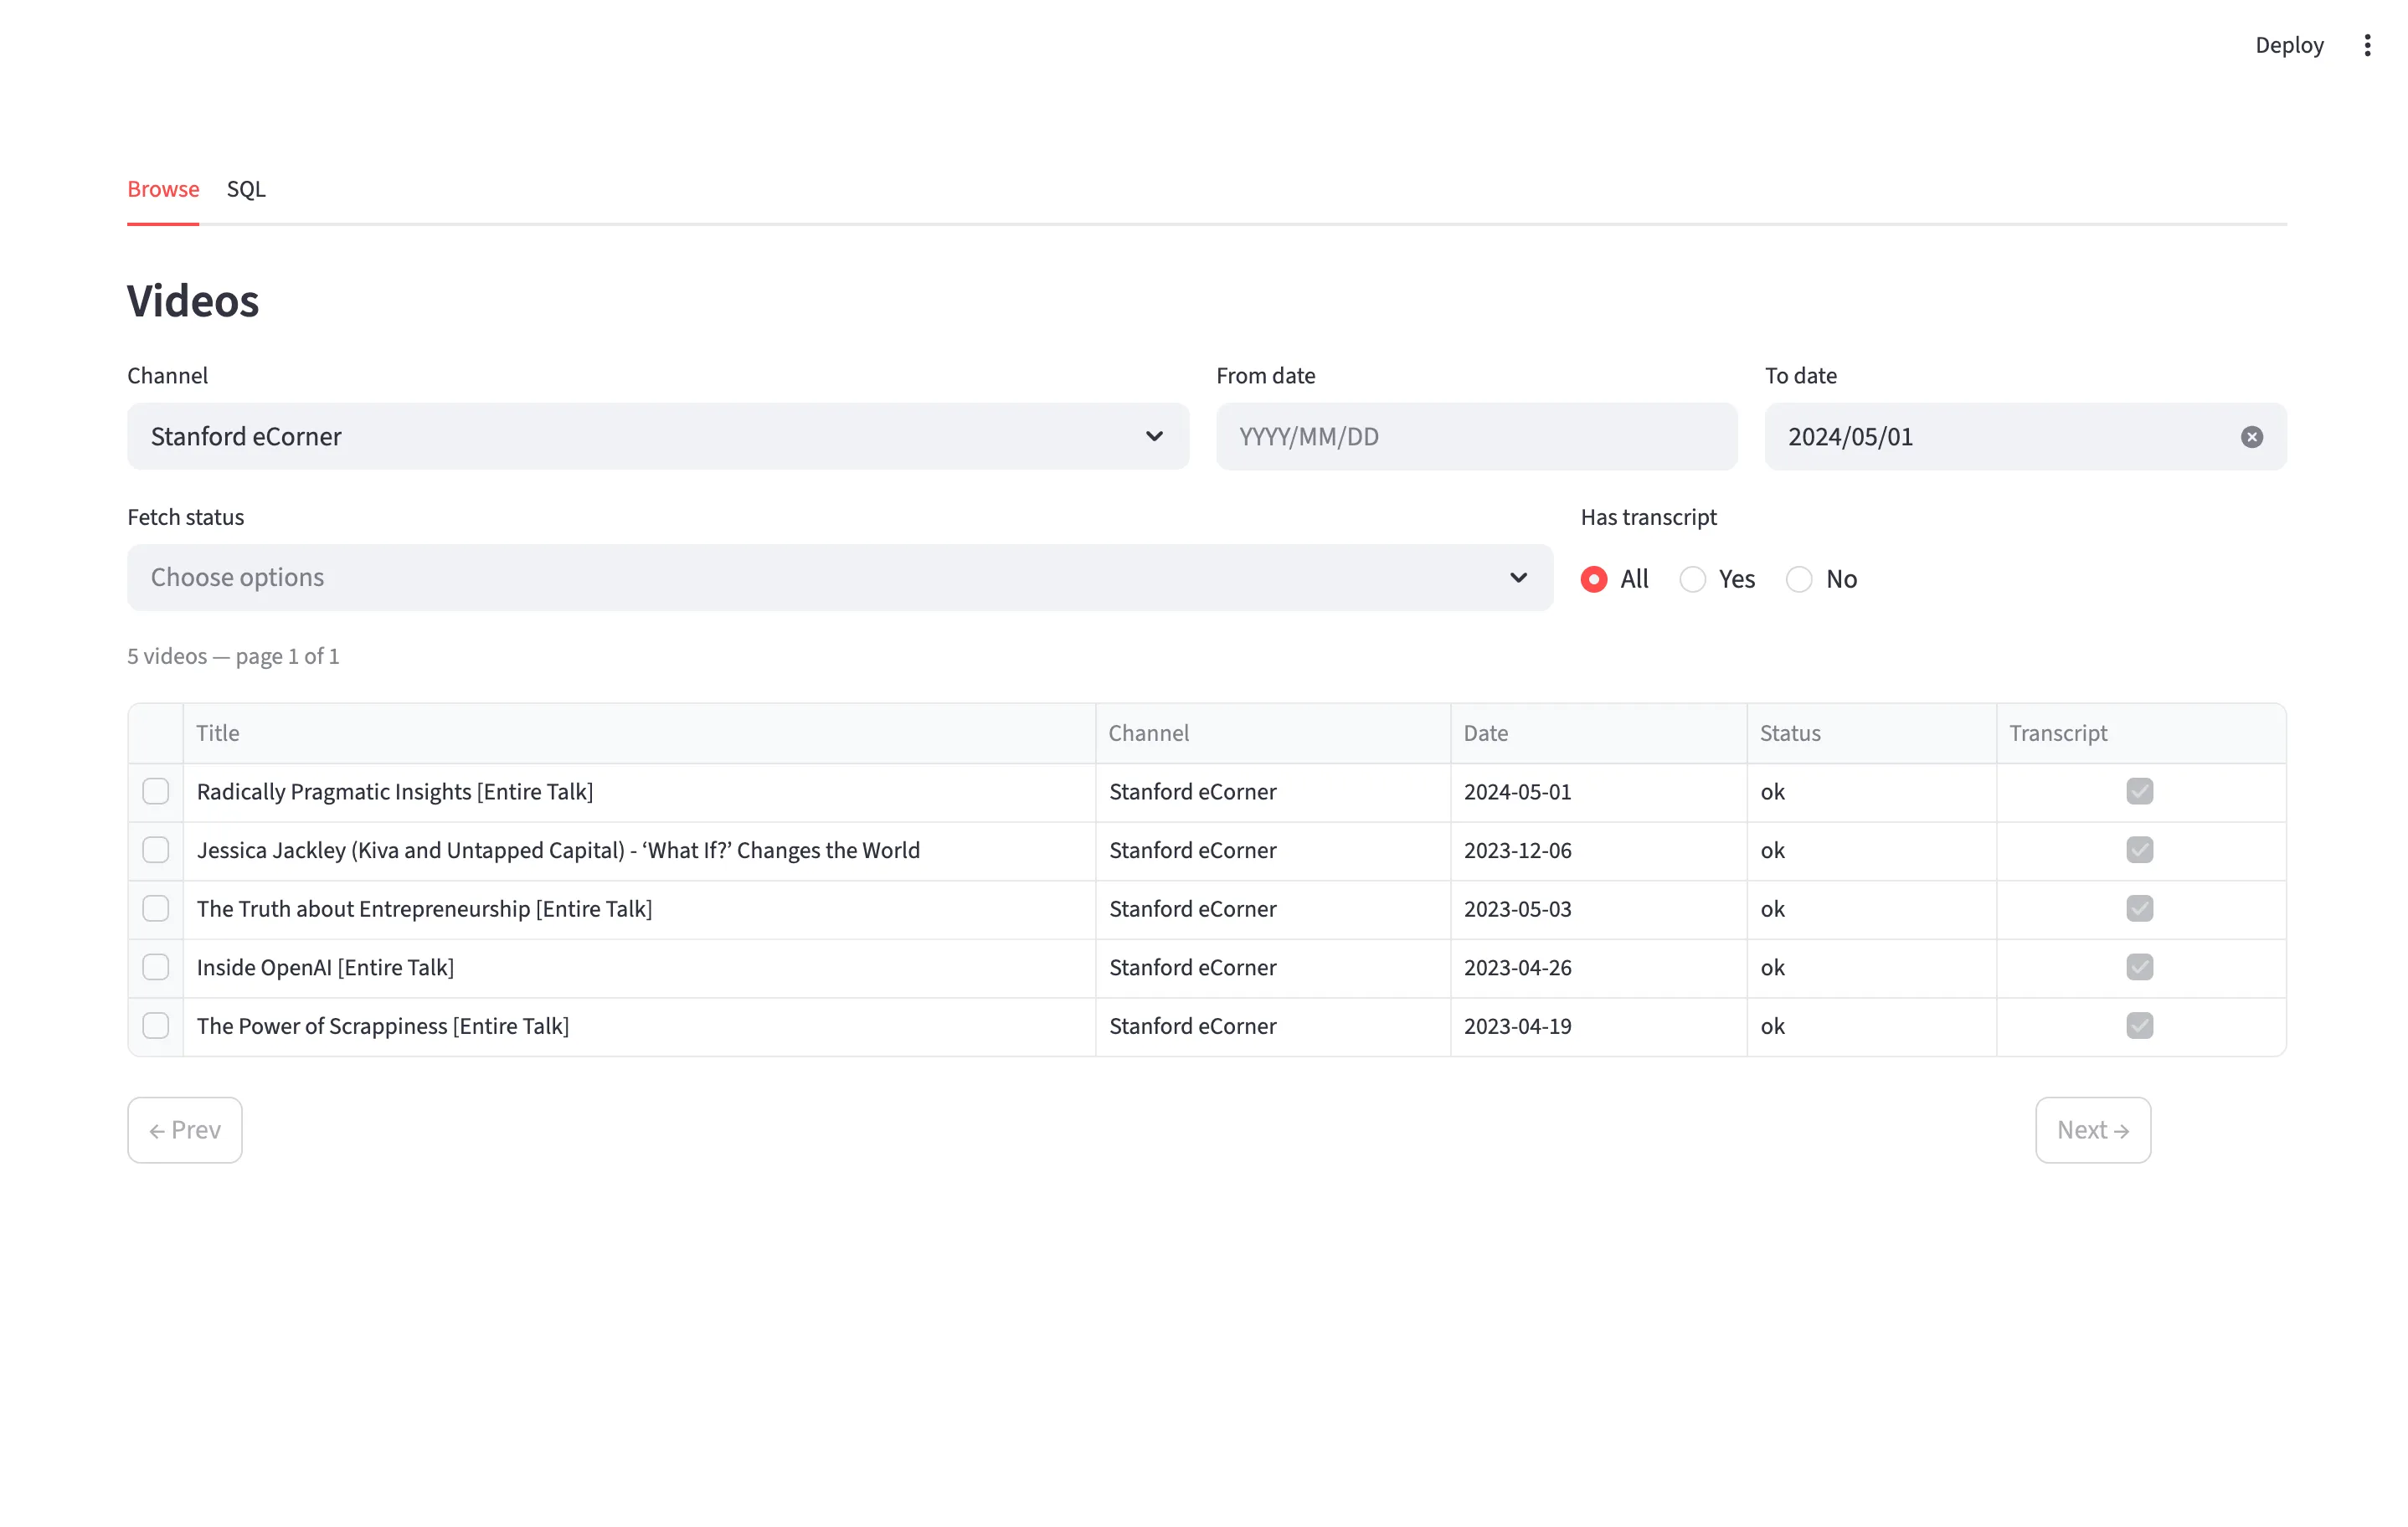The height and width of the screenshot is (1527, 2408).
Task: Click the Jessica Jackley 'What If?' title cell
Action: [x=639, y=850]
